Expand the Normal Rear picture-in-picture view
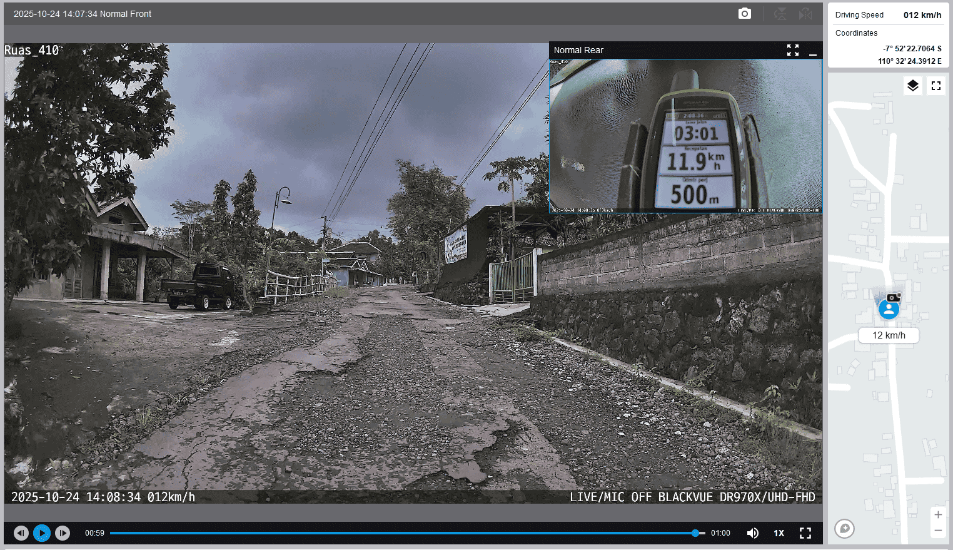 pyautogui.click(x=792, y=50)
